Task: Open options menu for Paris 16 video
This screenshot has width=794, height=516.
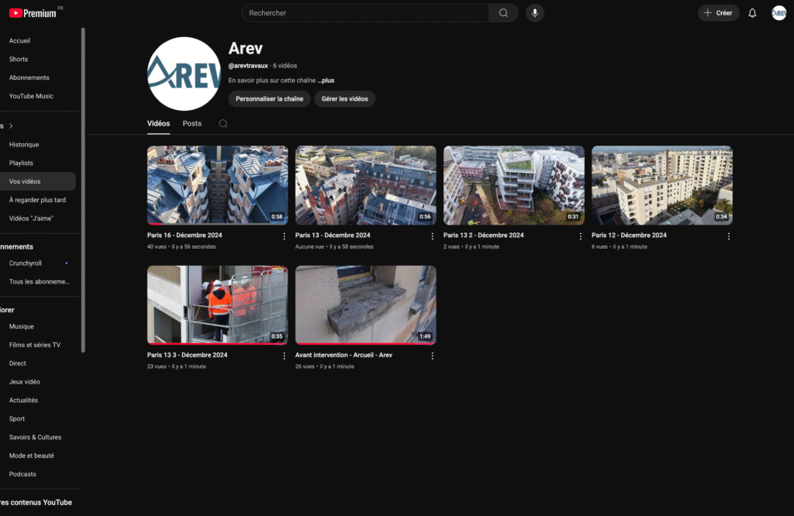Action: [x=284, y=236]
